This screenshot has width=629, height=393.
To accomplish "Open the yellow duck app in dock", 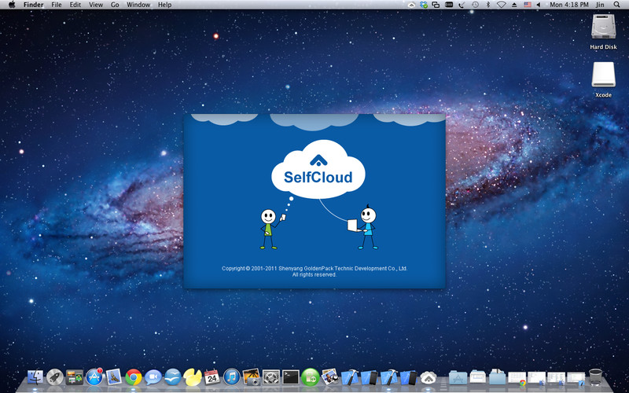I will [x=193, y=377].
